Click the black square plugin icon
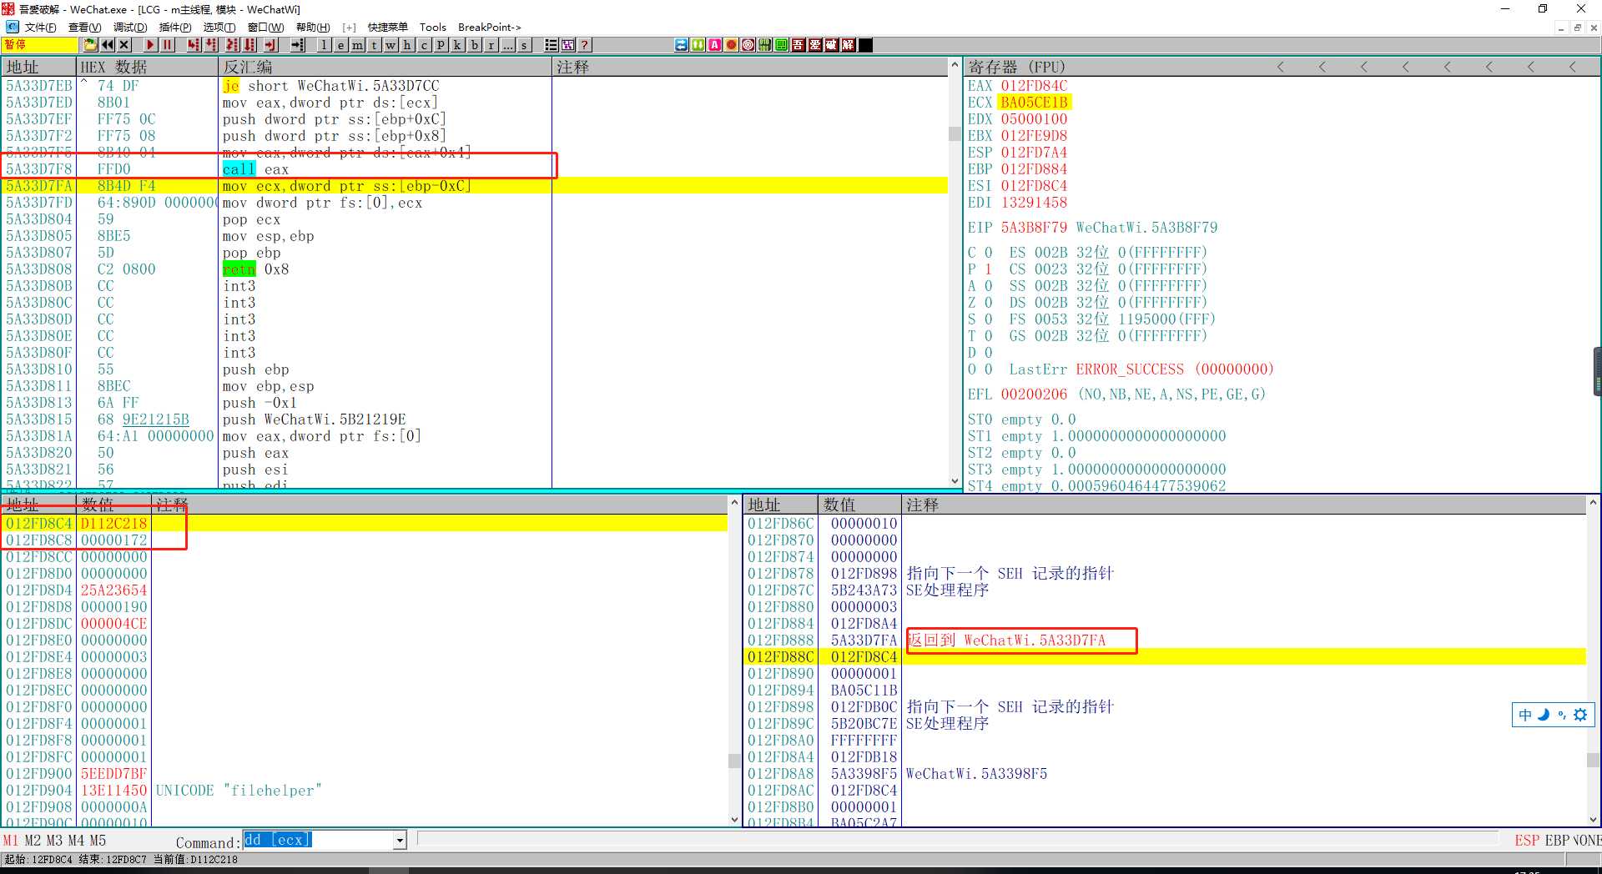The image size is (1602, 874). pyautogui.click(x=865, y=45)
